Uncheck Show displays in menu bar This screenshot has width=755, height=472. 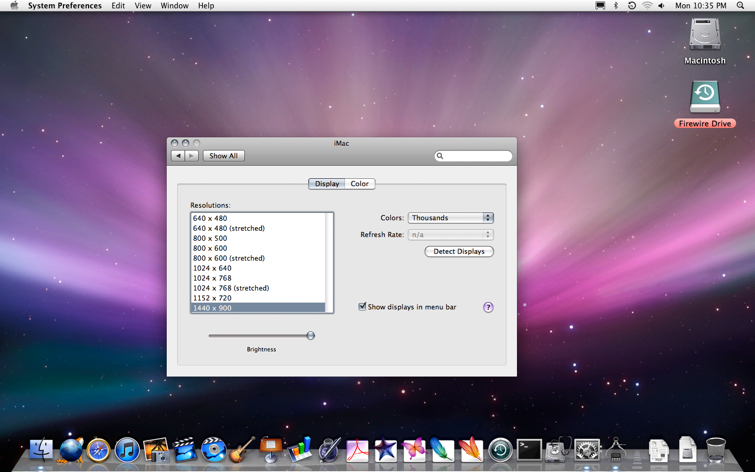(x=362, y=306)
